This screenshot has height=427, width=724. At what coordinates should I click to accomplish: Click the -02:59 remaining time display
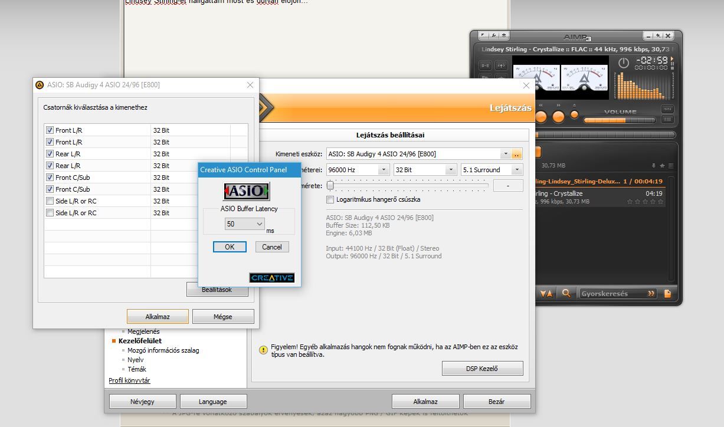[652, 60]
